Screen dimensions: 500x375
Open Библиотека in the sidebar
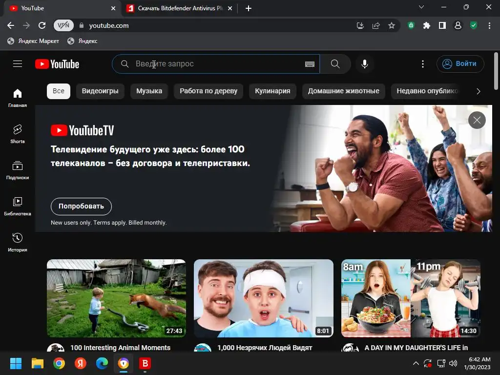pos(18,207)
